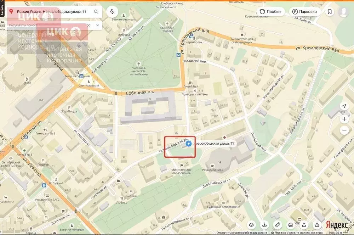Toggle the Пробки traffic layer
This screenshot has height=235, width=354.
[270, 12]
